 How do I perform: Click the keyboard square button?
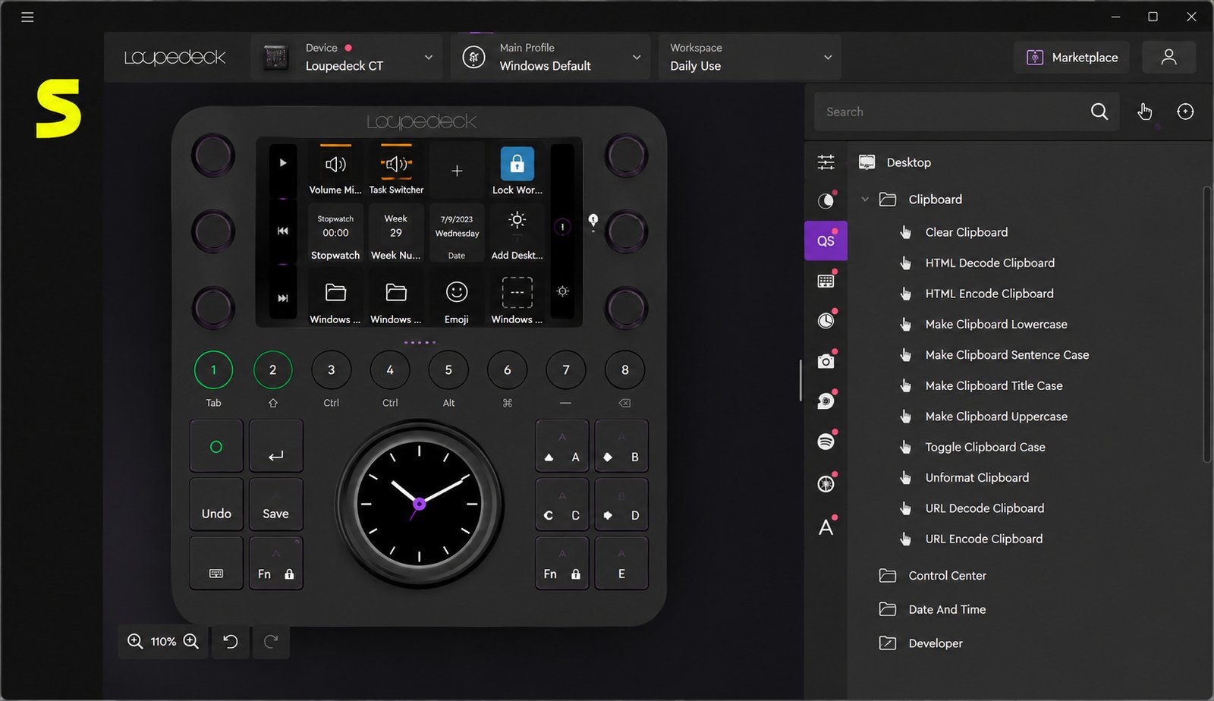coord(216,564)
